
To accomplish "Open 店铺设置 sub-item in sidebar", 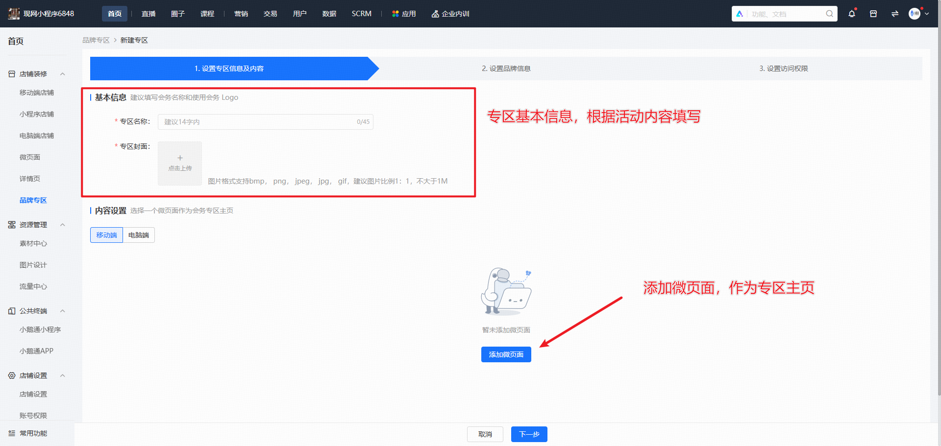I will point(33,394).
